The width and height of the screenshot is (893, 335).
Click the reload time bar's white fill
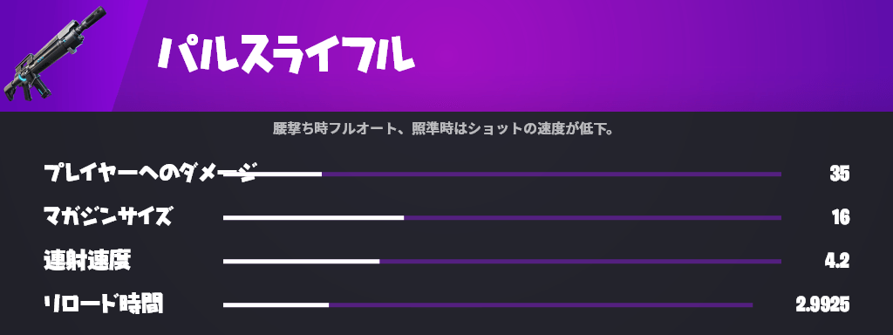tap(276, 305)
